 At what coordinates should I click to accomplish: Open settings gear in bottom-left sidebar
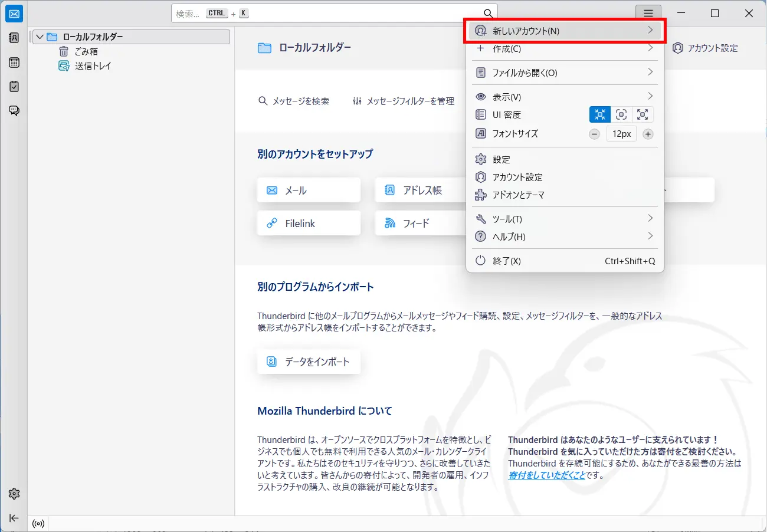[14, 494]
